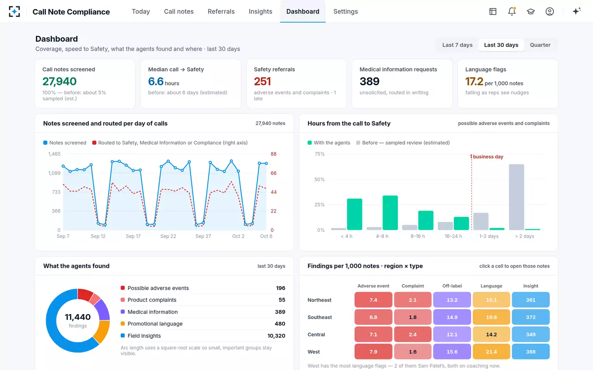Click the green With the agents legend swatch
The height and width of the screenshot is (370, 593).
[x=310, y=143]
